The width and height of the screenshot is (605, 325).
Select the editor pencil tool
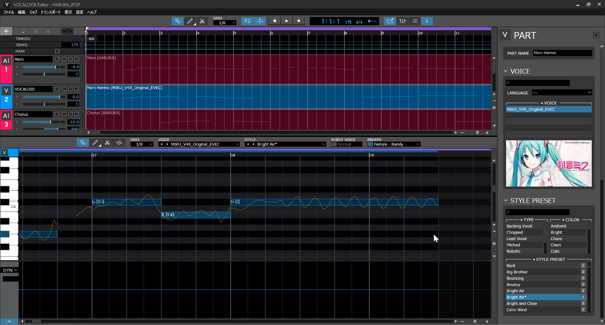(x=95, y=143)
